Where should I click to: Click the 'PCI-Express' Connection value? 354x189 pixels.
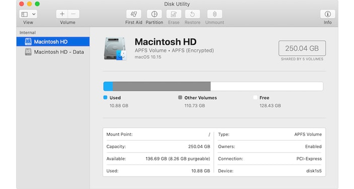pos(309,159)
